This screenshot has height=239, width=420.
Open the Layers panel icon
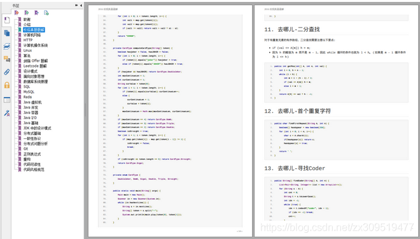[7, 46]
